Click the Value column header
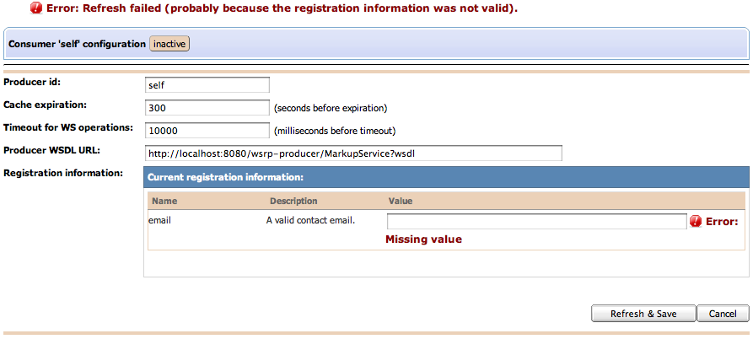The width and height of the screenshot is (753, 339). [x=400, y=202]
